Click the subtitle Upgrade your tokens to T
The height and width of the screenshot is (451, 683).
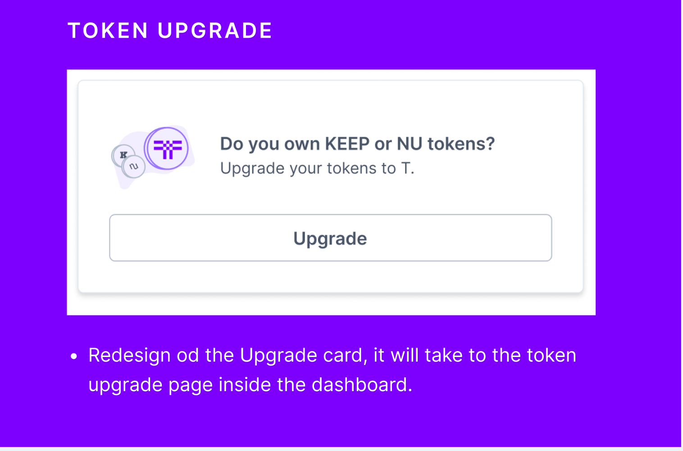(318, 167)
